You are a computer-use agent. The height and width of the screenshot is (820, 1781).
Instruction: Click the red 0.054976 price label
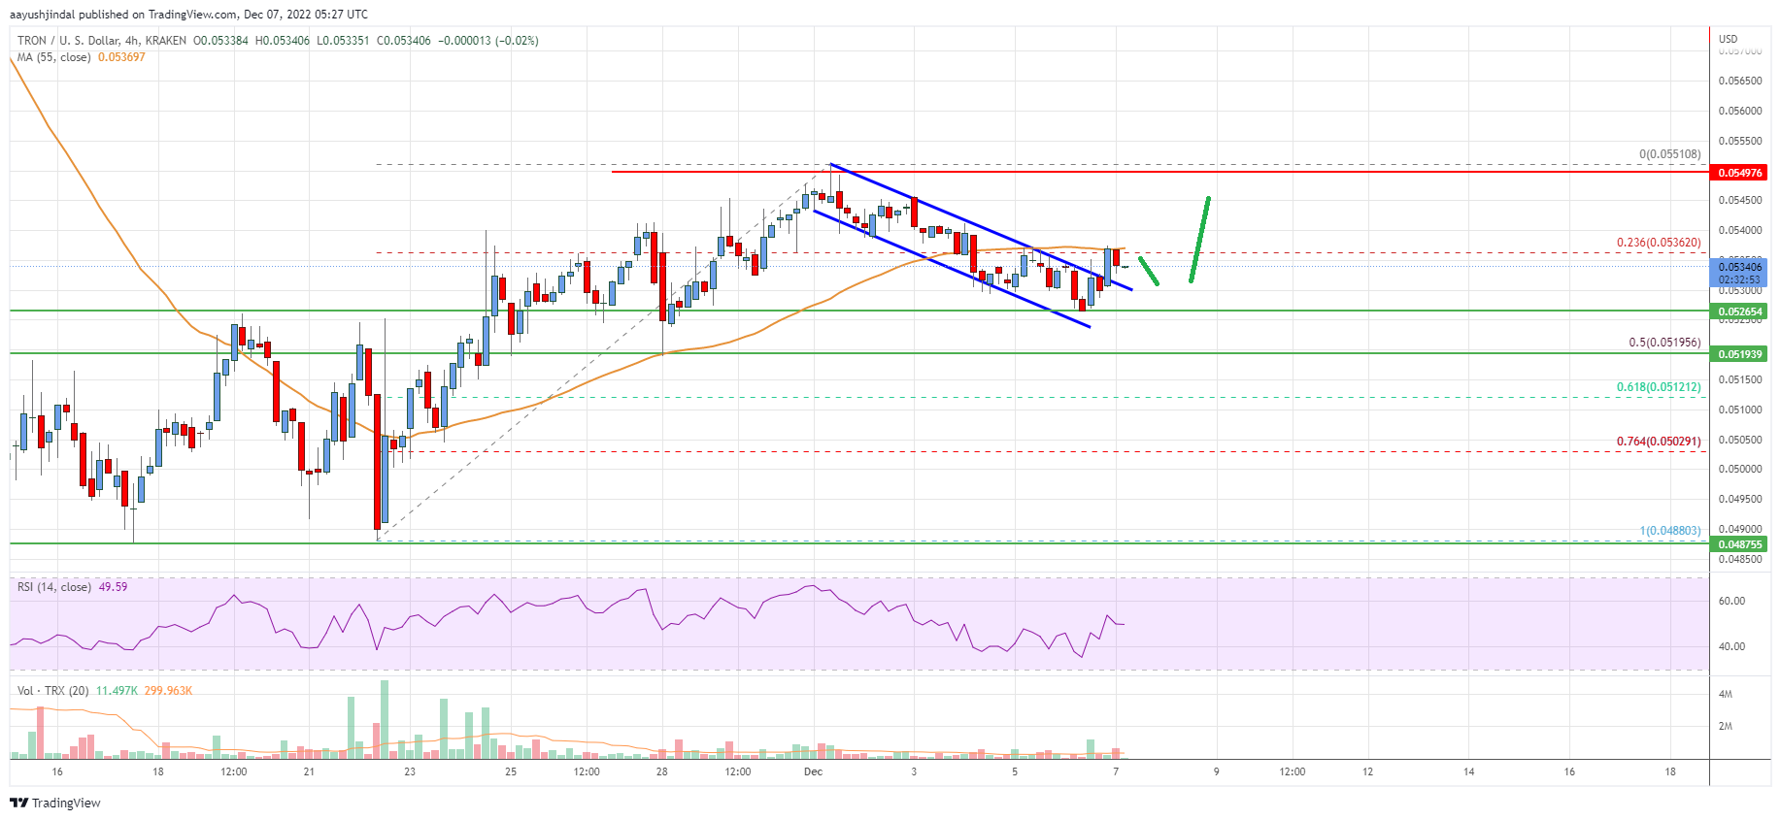pyautogui.click(x=1740, y=173)
